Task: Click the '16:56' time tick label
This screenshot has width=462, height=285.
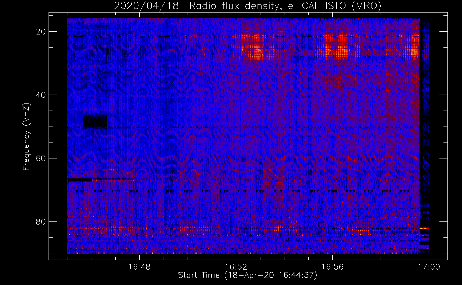Action: (332, 267)
